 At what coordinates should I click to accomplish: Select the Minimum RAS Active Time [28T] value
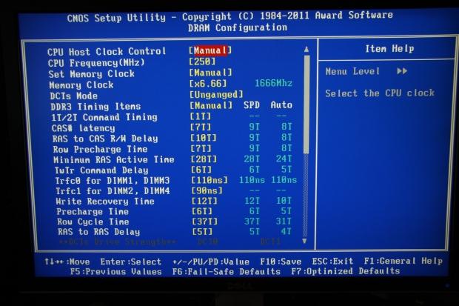(204, 159)
